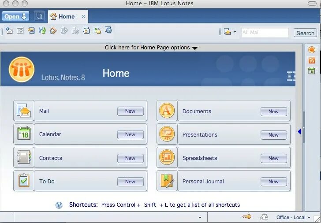Create new Spreadsheet with New button

(274, 158)
